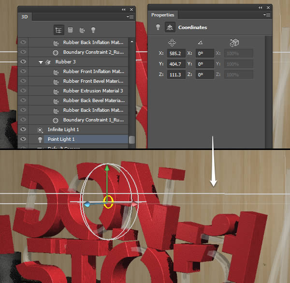Click the Boundary Constraint 2 ring icon
Image resolution: width=290 pixels, height=283 pixels.
[x=56, y=53]
